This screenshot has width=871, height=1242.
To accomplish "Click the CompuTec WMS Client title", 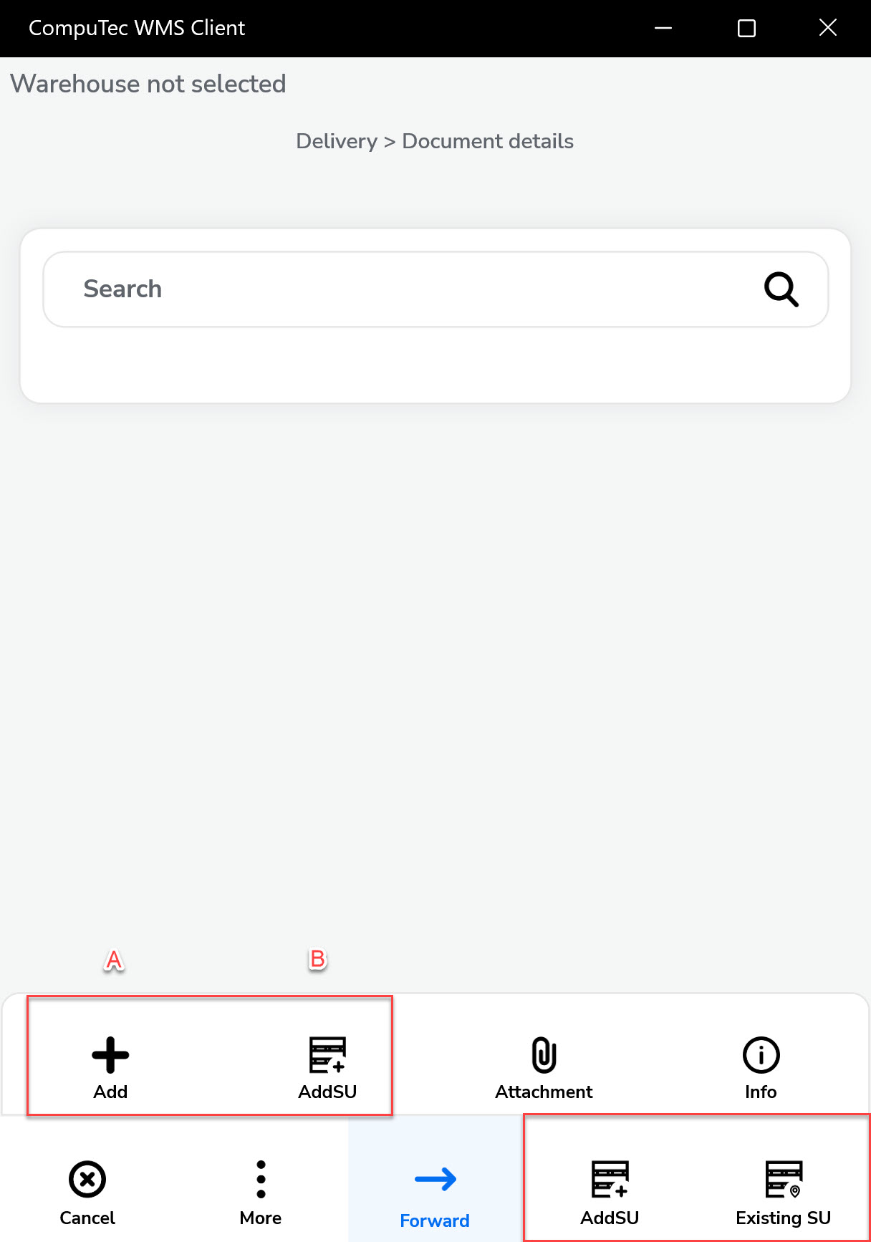I will click(x=137, y=28).
